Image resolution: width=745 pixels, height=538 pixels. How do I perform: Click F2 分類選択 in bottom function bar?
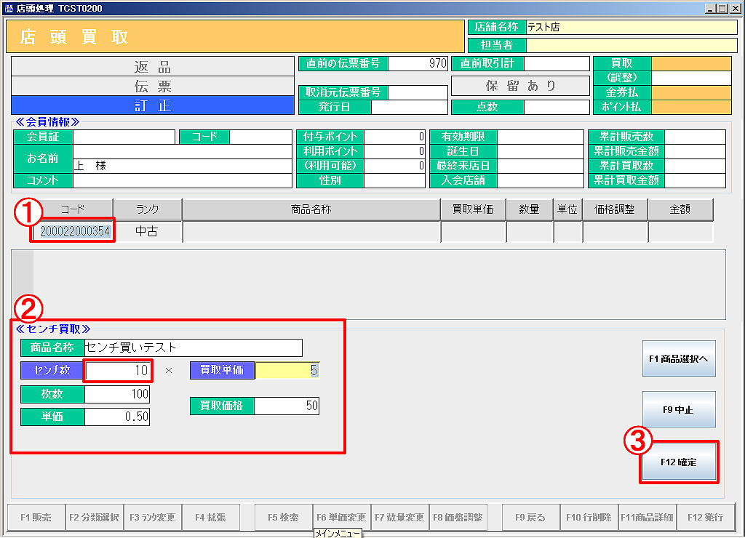coord(95,518)
